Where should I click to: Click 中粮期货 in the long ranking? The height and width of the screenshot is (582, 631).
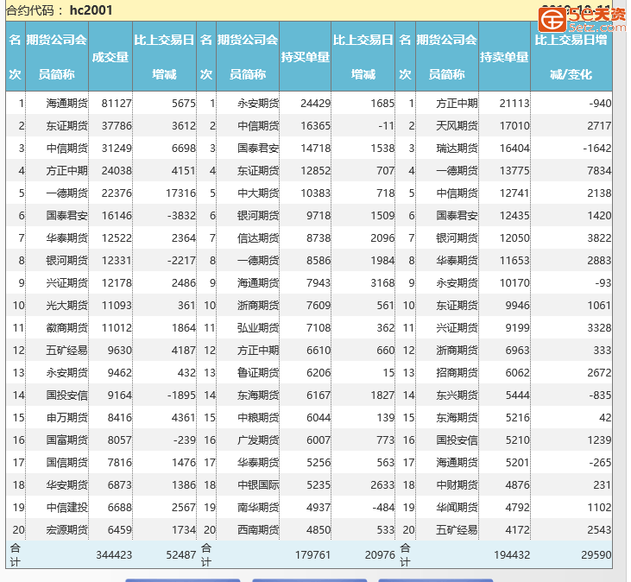click(x=258, y=418)
